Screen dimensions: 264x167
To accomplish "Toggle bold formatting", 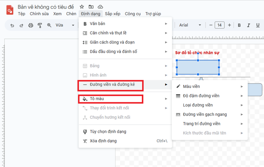I will point(239,25).
